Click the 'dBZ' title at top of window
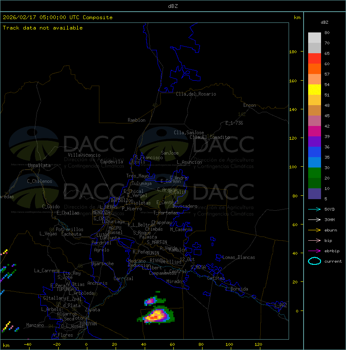346x350 pixels. [x=173, y=6]
